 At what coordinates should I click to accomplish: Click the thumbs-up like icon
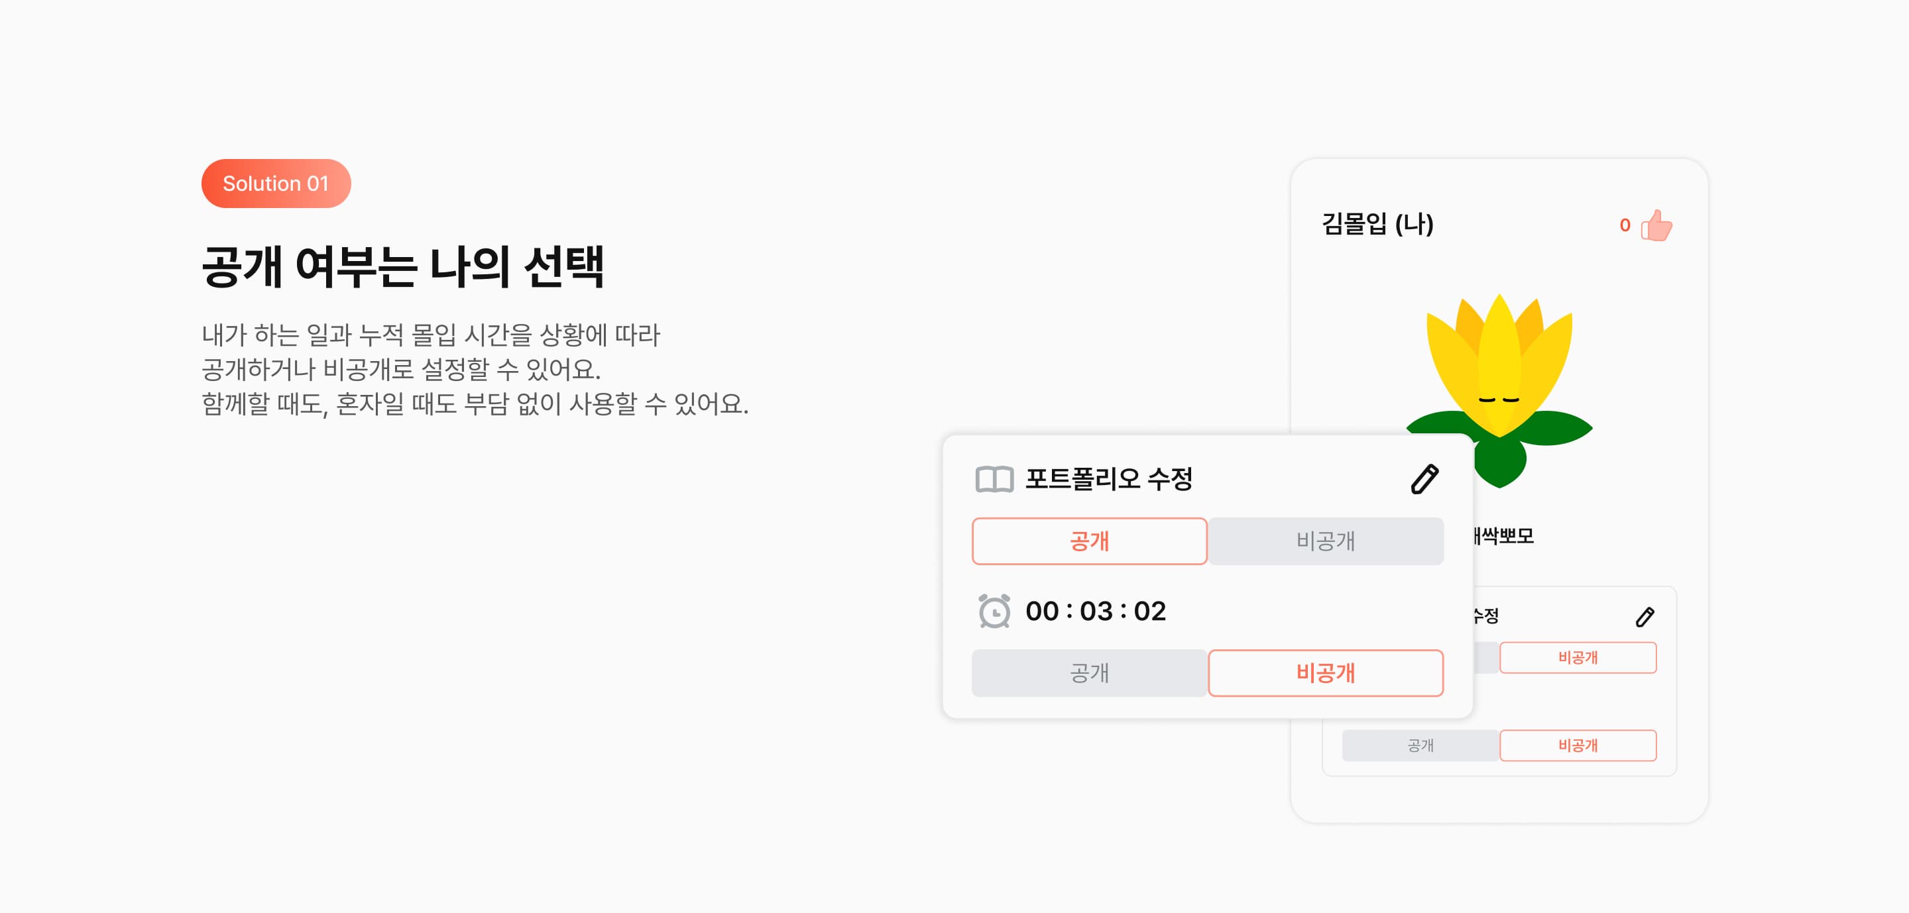[1656, 225]
